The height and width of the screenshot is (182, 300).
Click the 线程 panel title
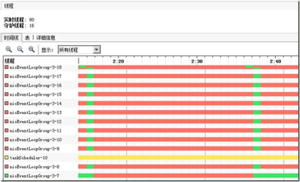tap(9, 6)
